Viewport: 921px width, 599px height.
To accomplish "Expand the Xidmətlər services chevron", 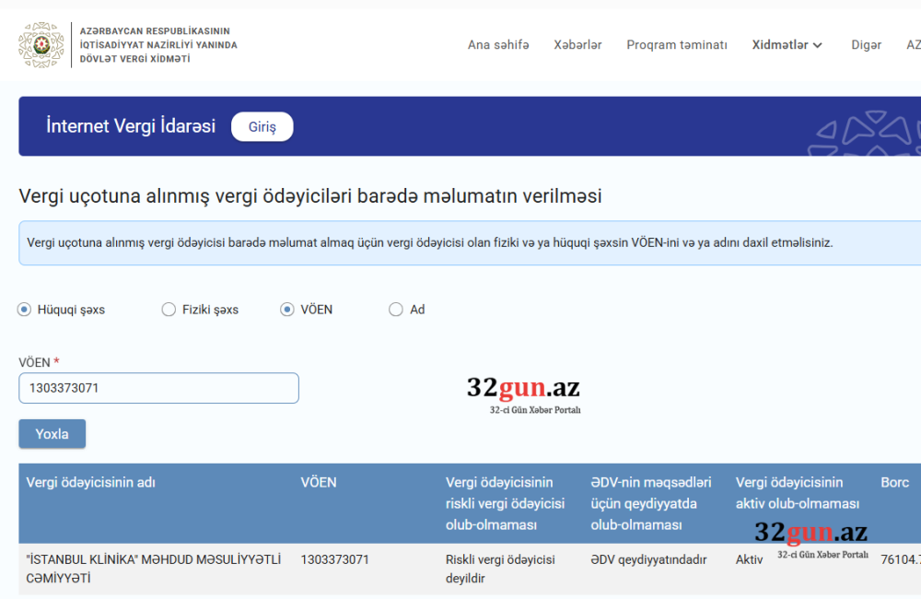I will 818,44.
